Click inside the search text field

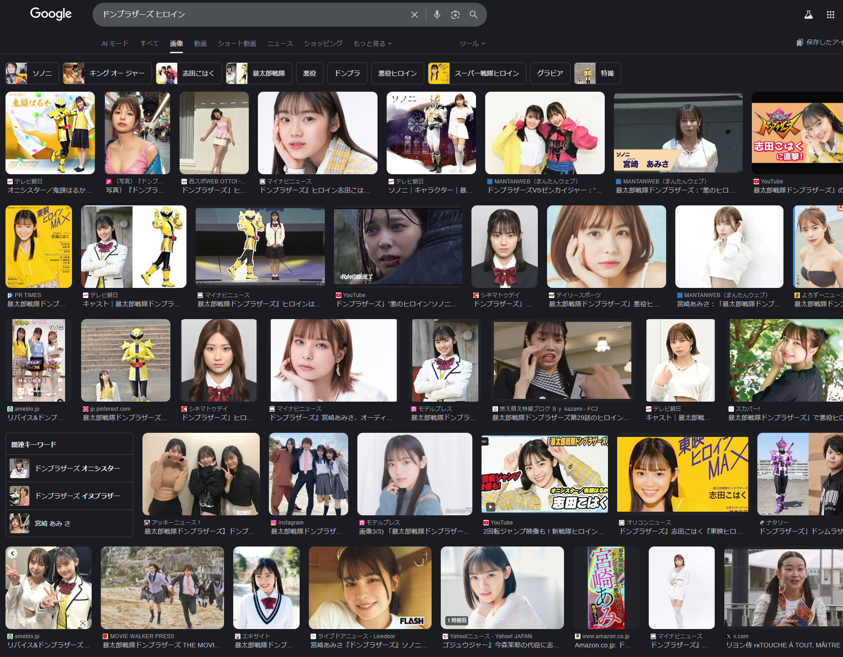[x=252, y=15]
